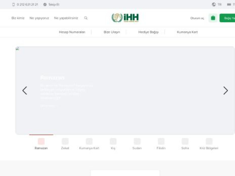Click the currency flag icon at top right
The height and width of the screenshot is (176, 235).
[229, 4]
